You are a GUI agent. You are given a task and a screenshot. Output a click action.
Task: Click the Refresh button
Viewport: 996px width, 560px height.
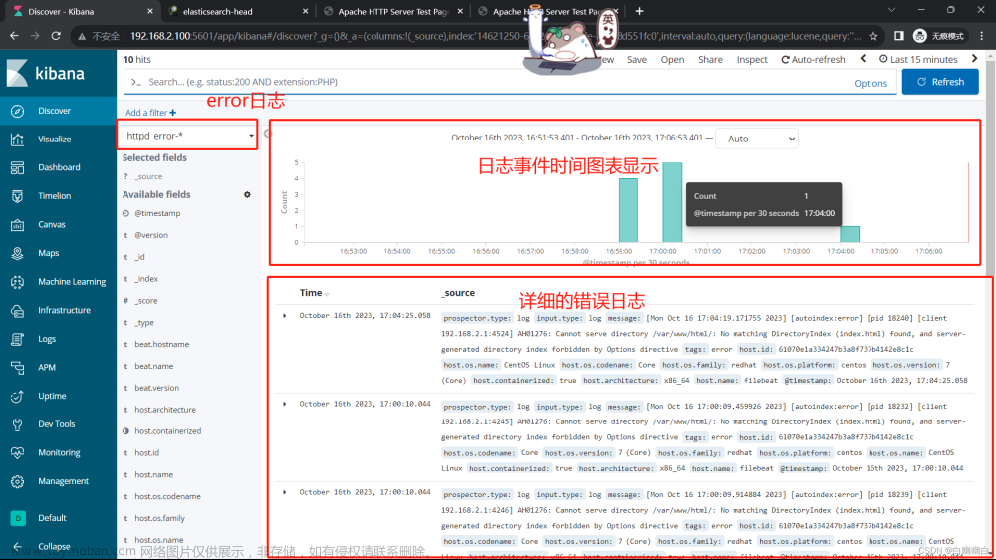coord(940,82)
